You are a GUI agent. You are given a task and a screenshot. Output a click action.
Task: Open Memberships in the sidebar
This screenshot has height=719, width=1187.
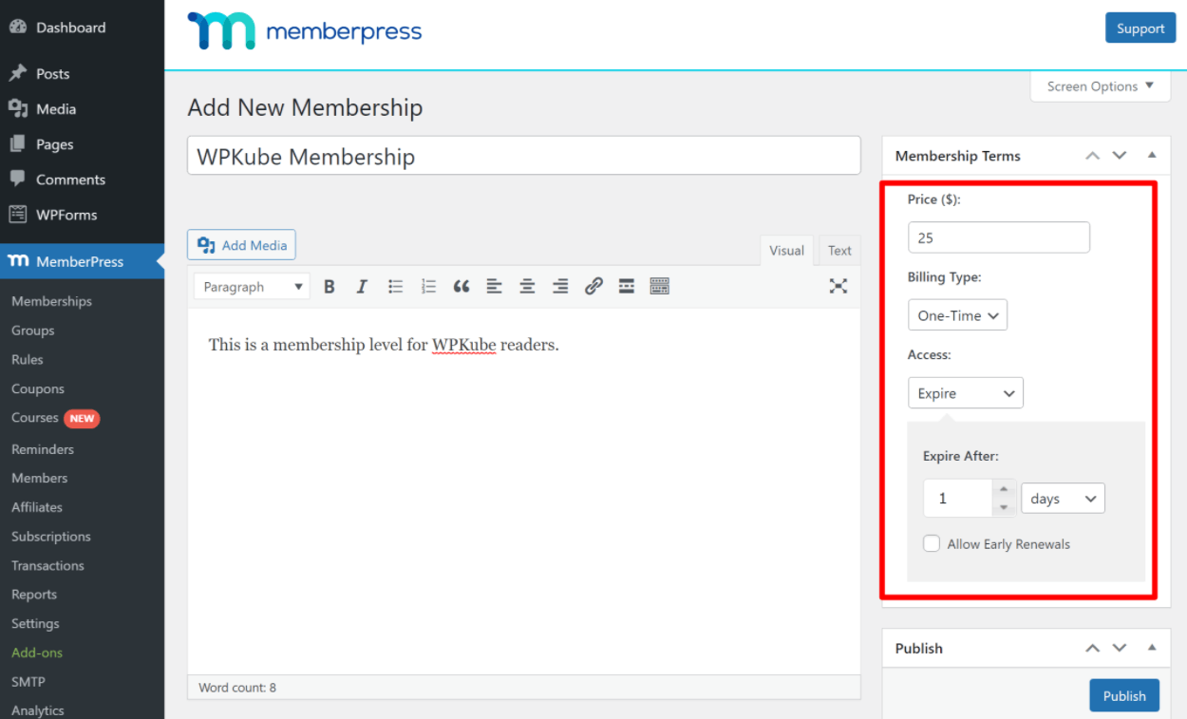coord(51,301)
